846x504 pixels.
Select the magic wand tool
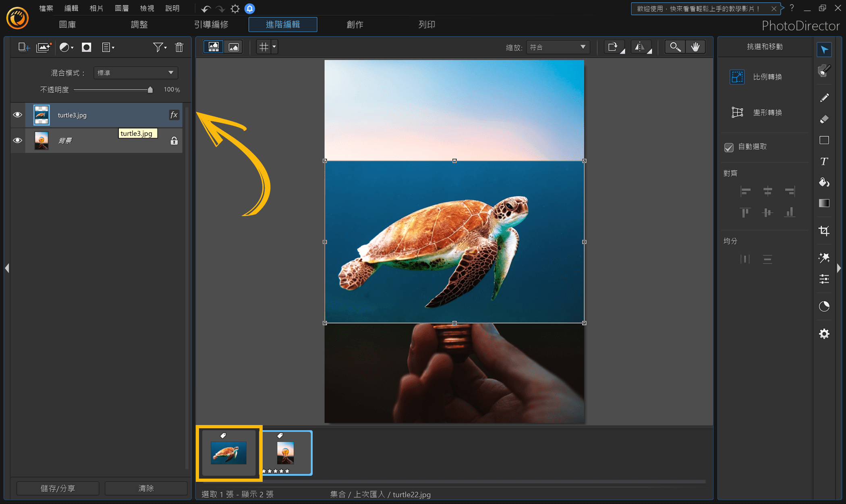[824, 257]
